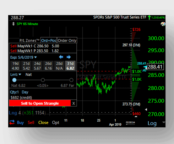Click the 295.00 price axis label
This screenshot has height=144, width=174.
click(156, 51)
